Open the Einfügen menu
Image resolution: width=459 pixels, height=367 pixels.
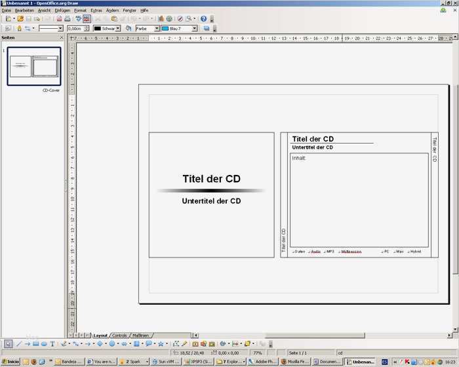tap(63, 10)
